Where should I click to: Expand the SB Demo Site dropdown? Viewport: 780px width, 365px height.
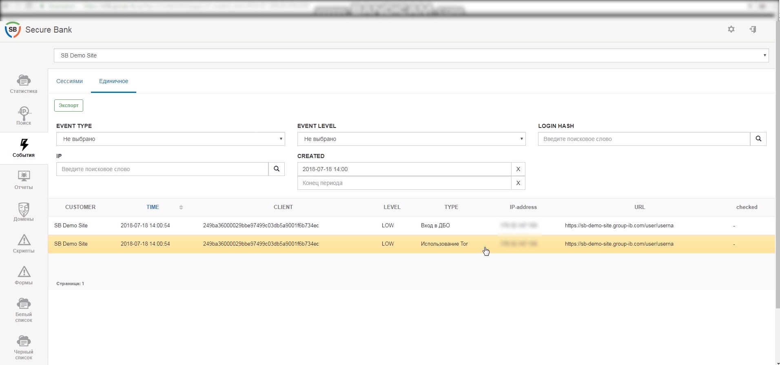[x=411, y=55]
